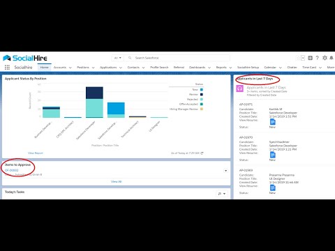Open the Referral tab
335x251 pixels.
coord(179,68)
